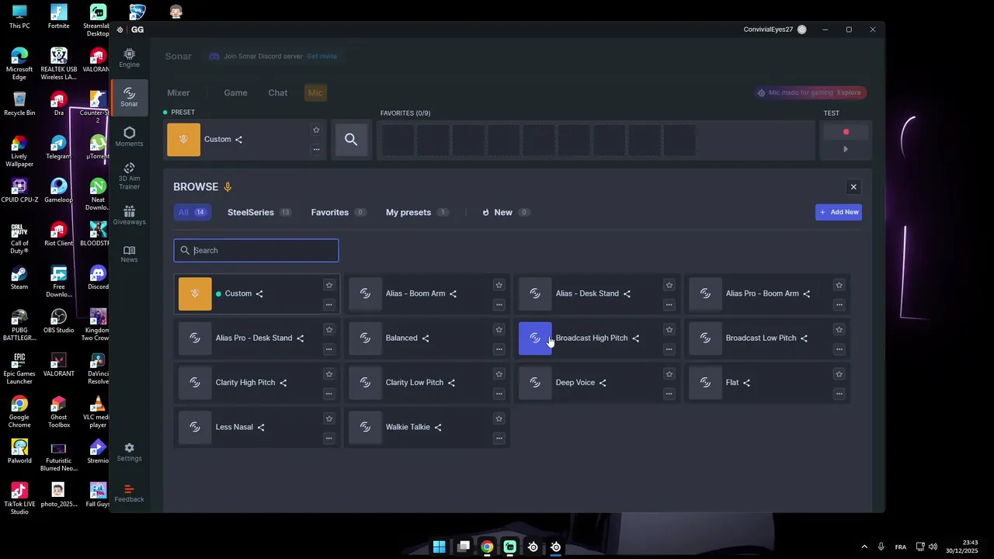Share the Walkie Talkie preset

[x=437, y=427]
